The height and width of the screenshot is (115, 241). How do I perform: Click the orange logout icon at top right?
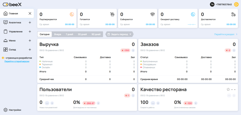tap(236, 4)
